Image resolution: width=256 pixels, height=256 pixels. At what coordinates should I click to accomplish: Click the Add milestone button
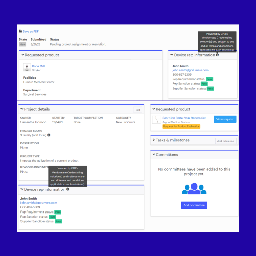click(x=225, y=141)
